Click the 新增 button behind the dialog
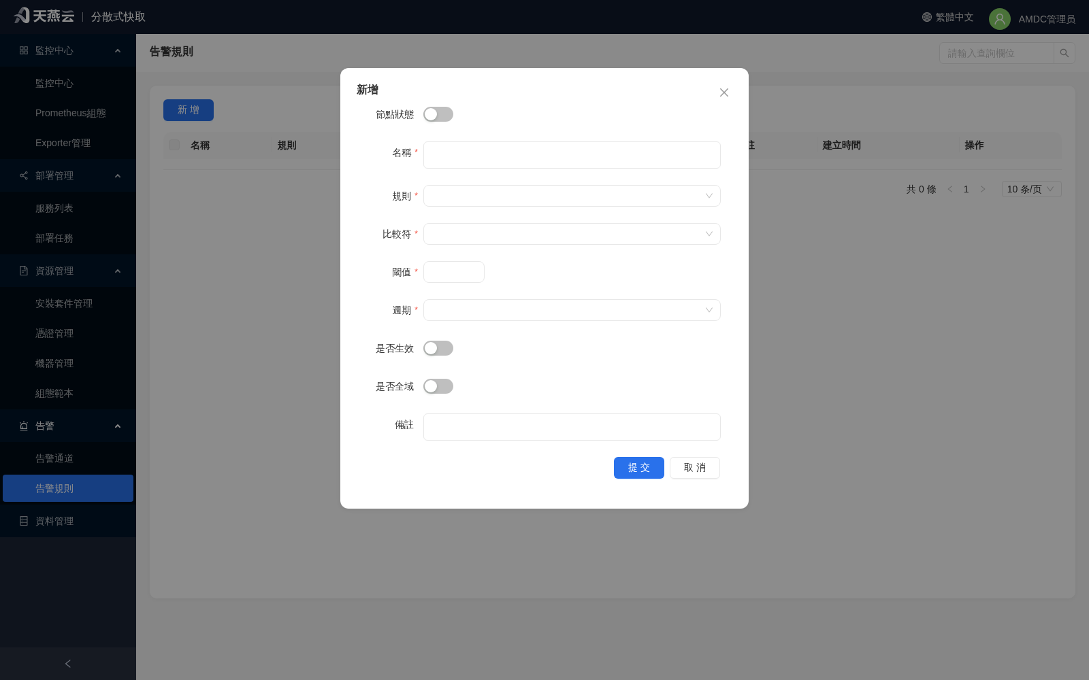Image resolution: width=1089 pixels, height=680 pixels. point(189,110)
